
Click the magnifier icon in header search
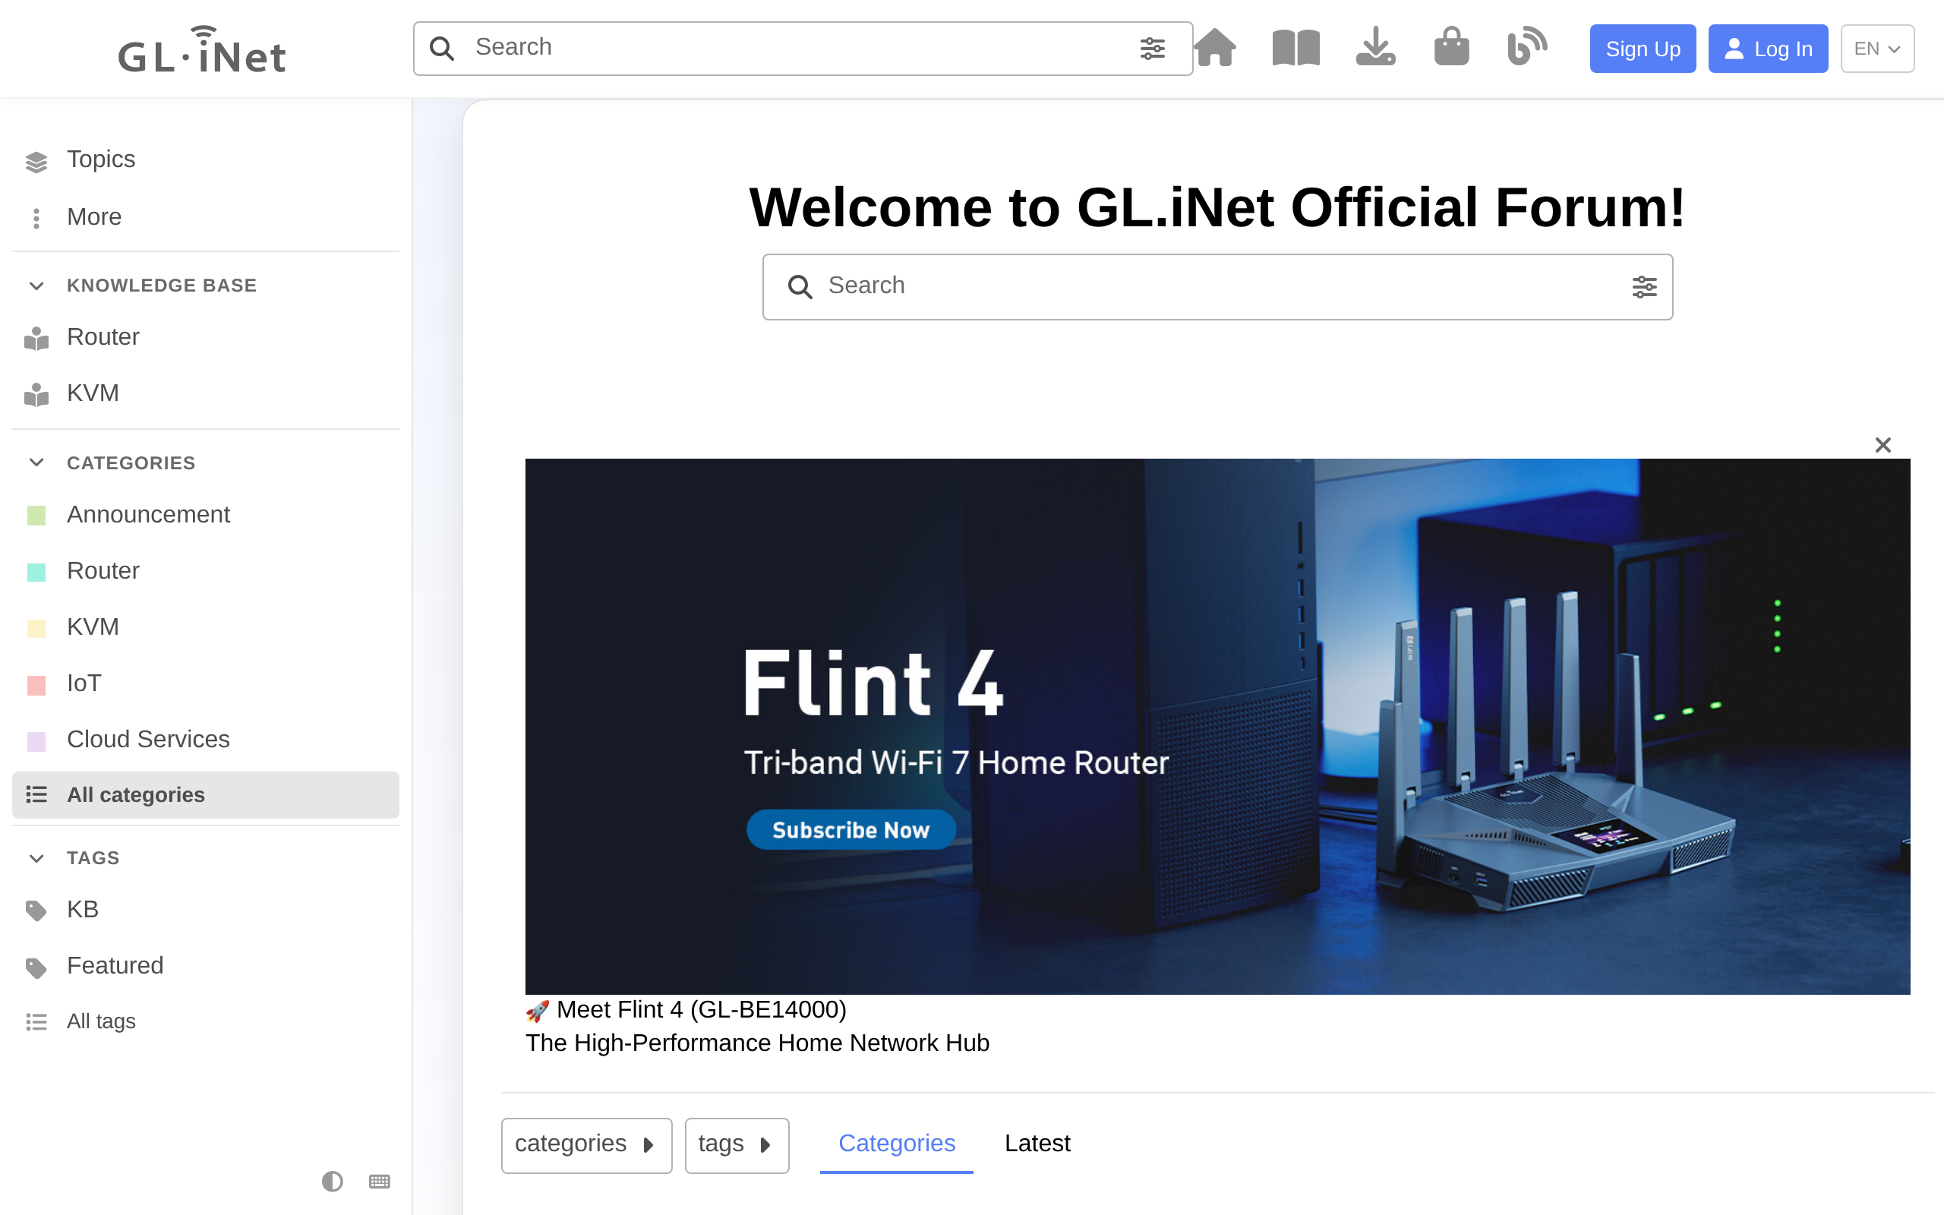pos(442,48)
